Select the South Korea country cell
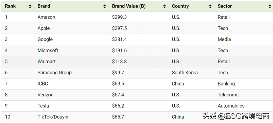This screenshot has height=123, width=273. tap(185, 73)
